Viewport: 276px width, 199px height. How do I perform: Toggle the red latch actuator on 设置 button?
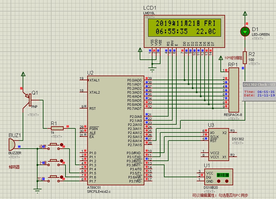(61, 145)
